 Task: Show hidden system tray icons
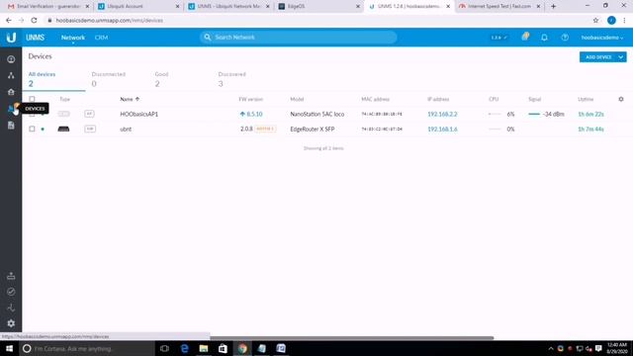(551, 348)
